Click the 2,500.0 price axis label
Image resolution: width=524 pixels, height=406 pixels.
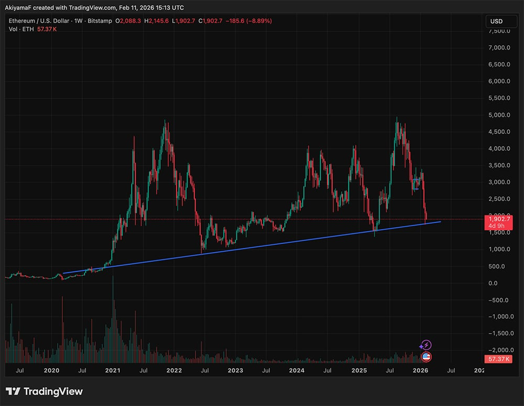tap(499, 199)
